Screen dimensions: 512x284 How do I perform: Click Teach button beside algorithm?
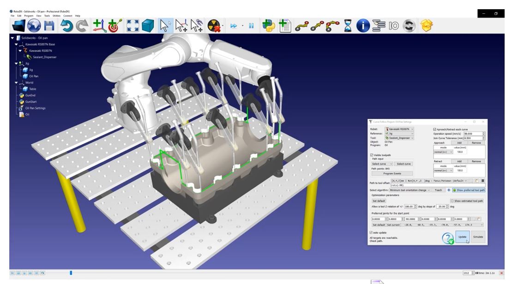pos(438,190)
